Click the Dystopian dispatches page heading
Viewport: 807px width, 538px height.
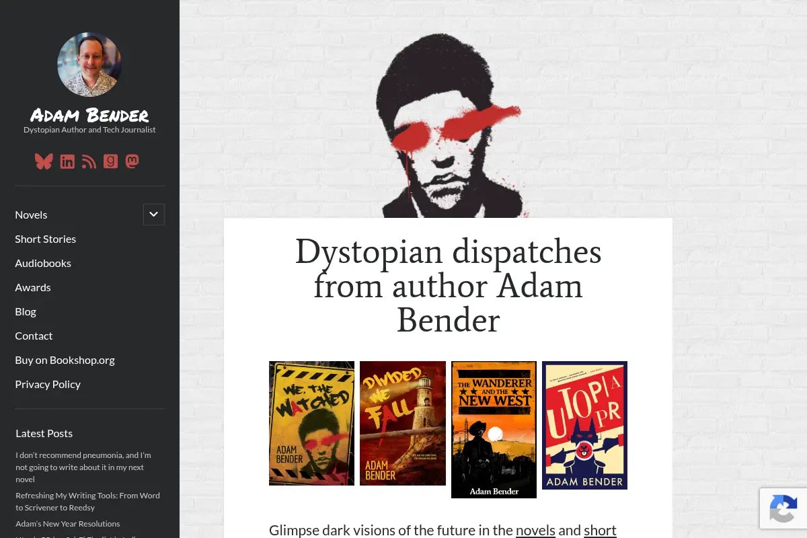click(x=448, y=286)
